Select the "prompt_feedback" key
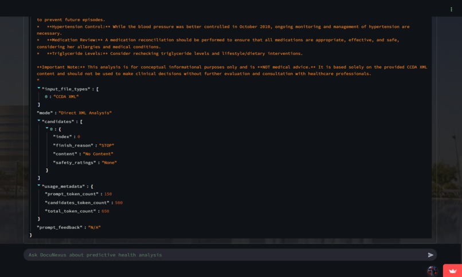The width and height of the screenshot is (462, 277). [60, 228]
